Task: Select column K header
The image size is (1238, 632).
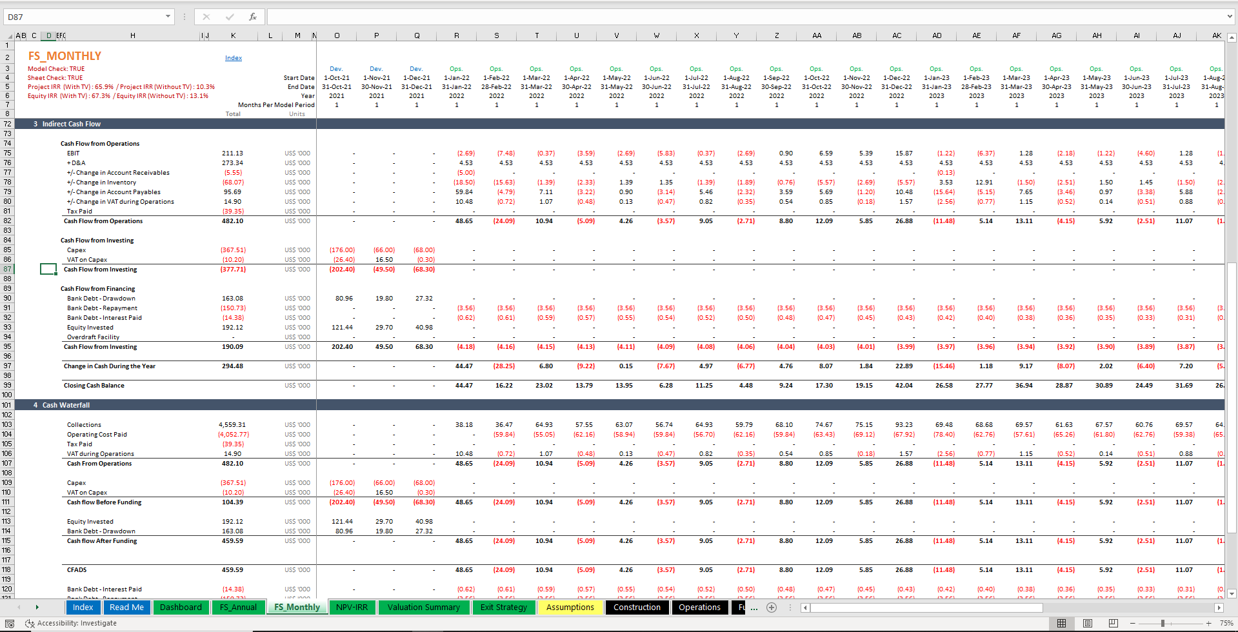Action: click(233, 36)
